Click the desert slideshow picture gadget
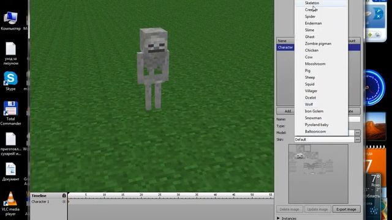Screen dimensions: 392x220 pyautogui.click(x=375, y=127)
